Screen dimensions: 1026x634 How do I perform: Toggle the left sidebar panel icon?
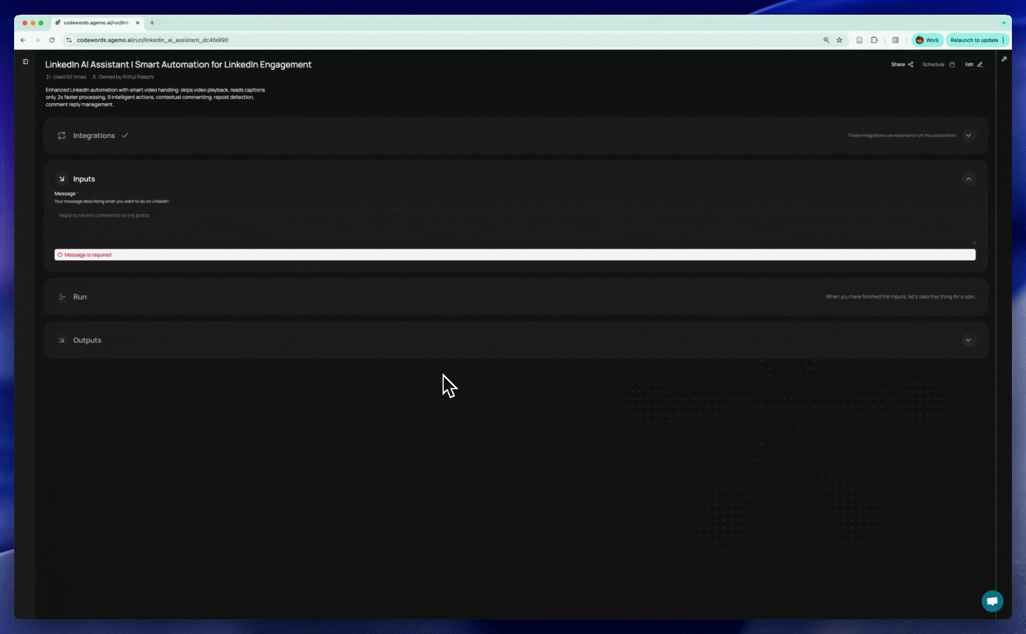[25, 62]
